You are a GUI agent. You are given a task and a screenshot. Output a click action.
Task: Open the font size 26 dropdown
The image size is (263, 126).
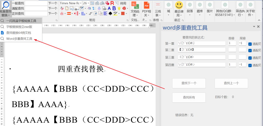[88, 3]
